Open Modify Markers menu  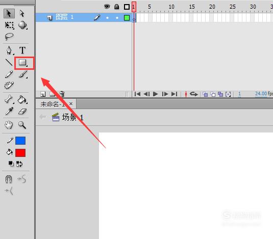(x=228, y=94)
